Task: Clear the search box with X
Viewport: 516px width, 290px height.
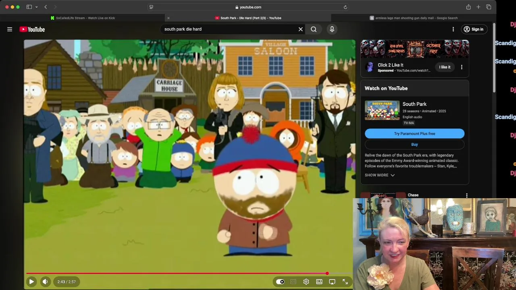Action: point(300,29)
